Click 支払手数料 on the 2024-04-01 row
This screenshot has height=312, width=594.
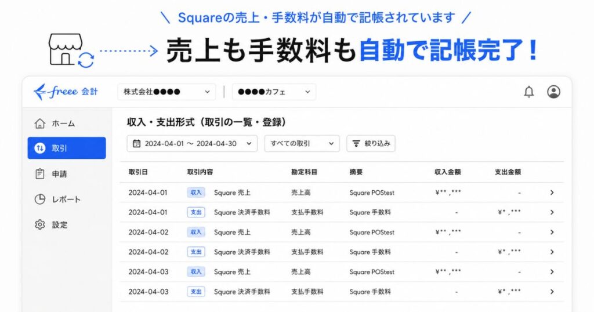pos(307,212)
